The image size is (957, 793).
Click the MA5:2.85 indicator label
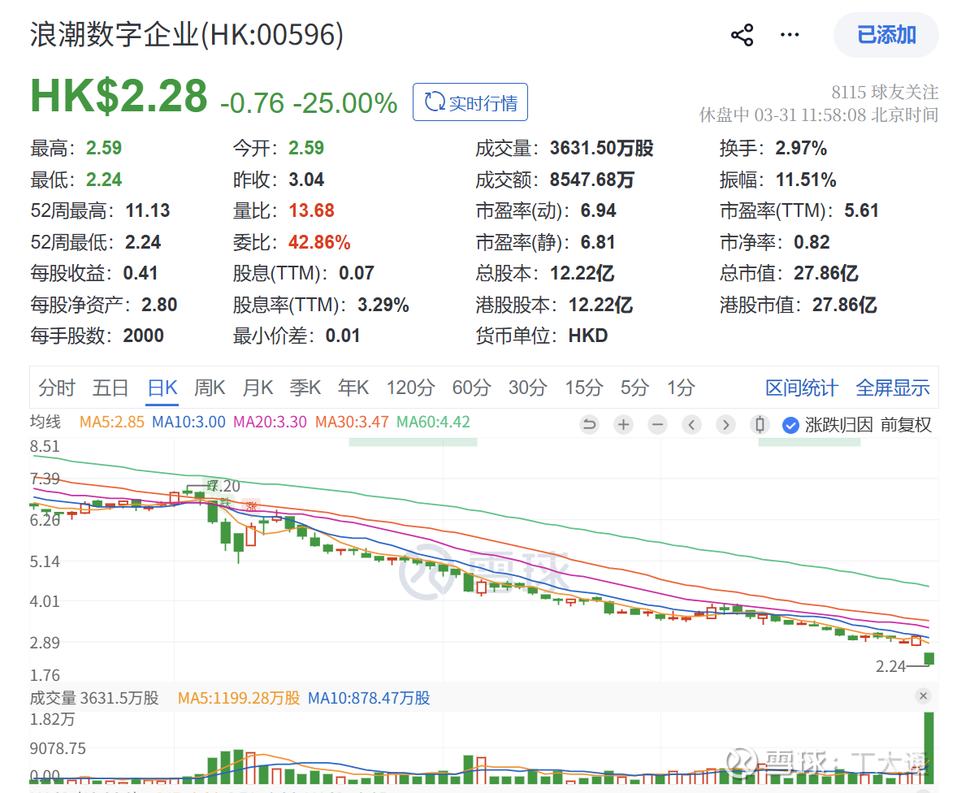pos(111,422)
